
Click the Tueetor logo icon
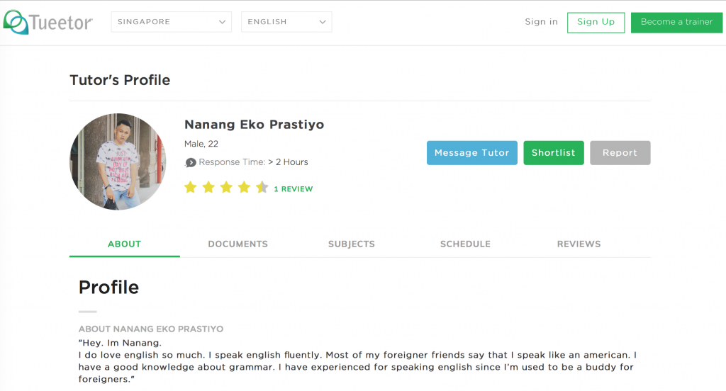[16, 22]
